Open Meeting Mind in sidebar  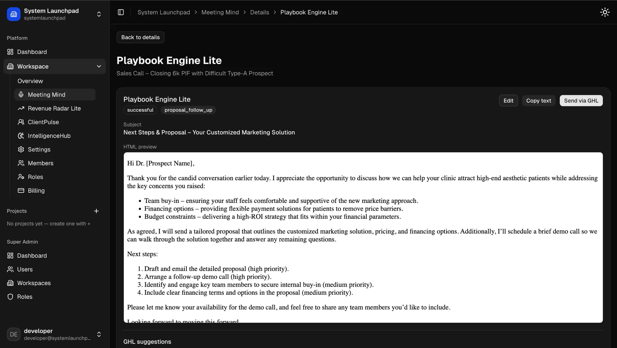coord(55,95)
